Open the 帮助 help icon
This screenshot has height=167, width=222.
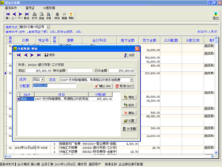71,16
